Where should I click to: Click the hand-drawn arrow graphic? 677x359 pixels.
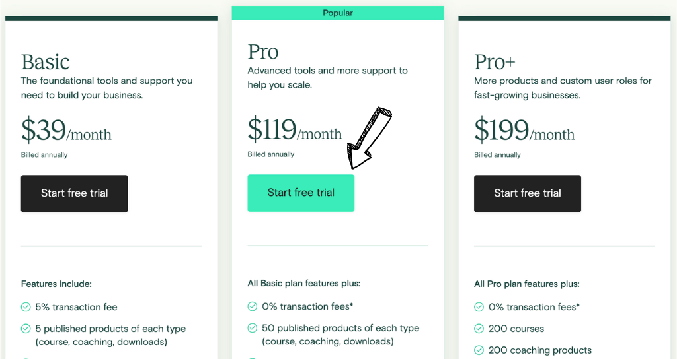(370, 137)
